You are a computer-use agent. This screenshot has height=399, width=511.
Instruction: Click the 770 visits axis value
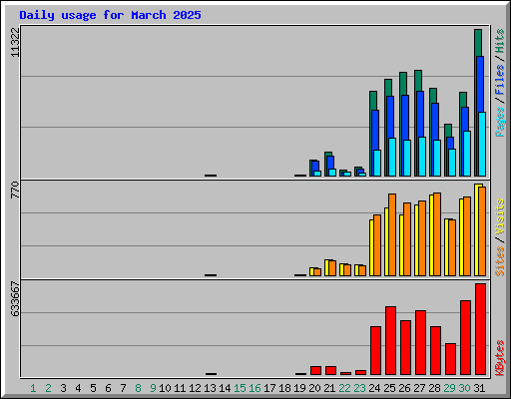pos(15,190)
